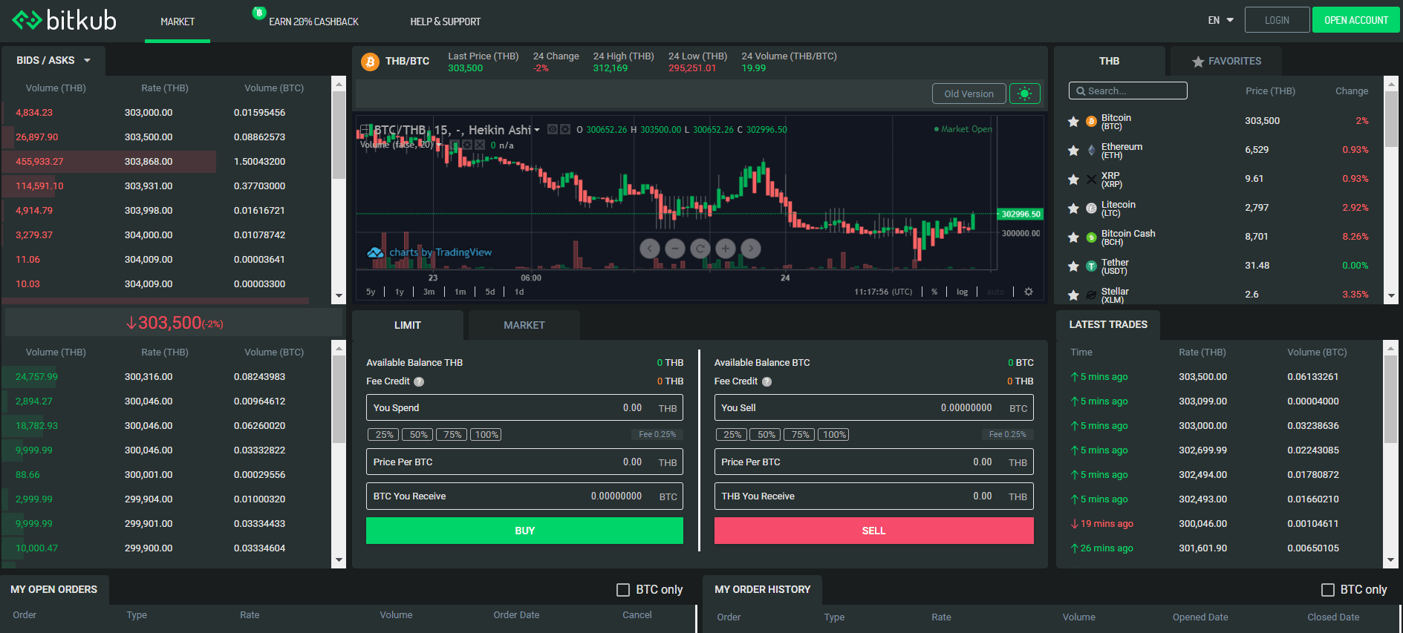Viewport: 1403px width, 633px height.
Task: Switch to the Favorites tab
Action: [1226, 61]
